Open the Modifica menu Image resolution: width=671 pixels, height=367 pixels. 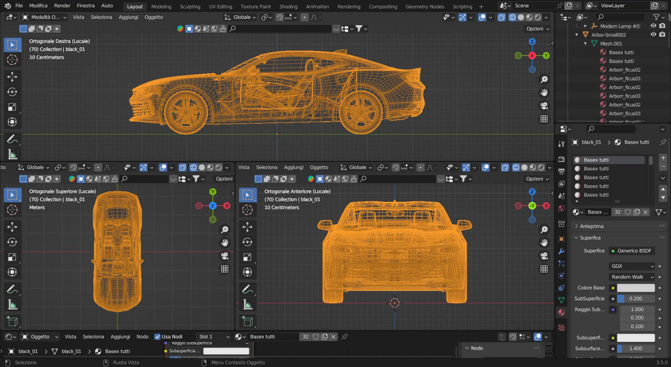click(38, 5)
